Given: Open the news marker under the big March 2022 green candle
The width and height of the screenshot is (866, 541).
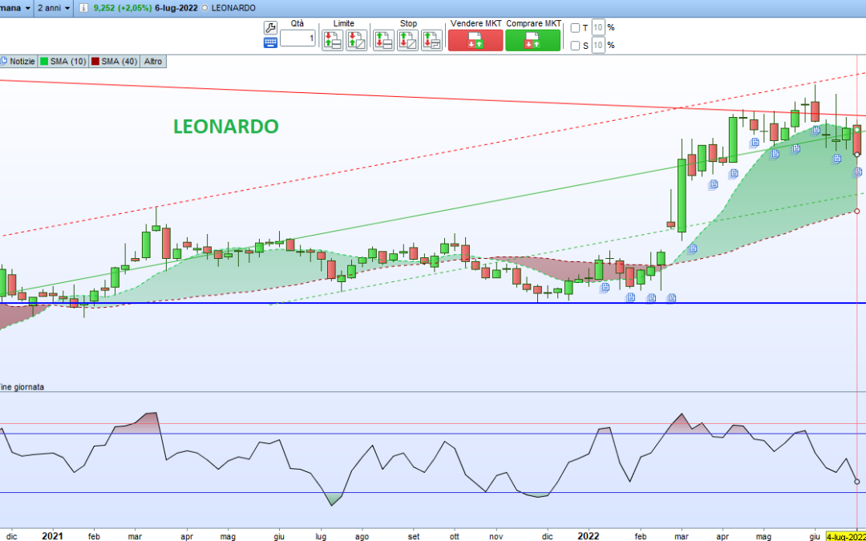Looking at the screenshot, I should tap(692, 248).
